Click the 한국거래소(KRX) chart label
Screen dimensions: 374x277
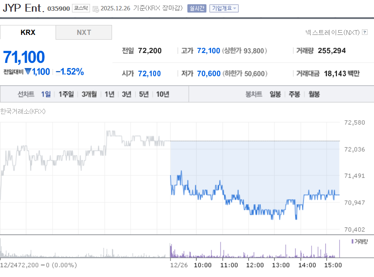23,111
